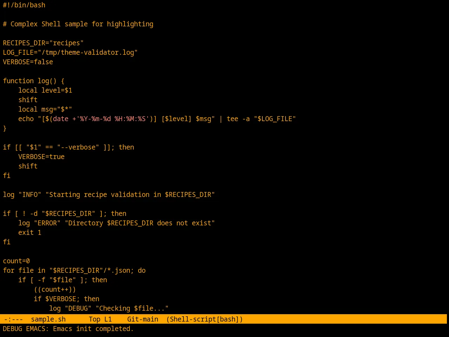Click the 'local msg="$*"' line
Viewport: 449px width, 337px height.
pos(45,109)
